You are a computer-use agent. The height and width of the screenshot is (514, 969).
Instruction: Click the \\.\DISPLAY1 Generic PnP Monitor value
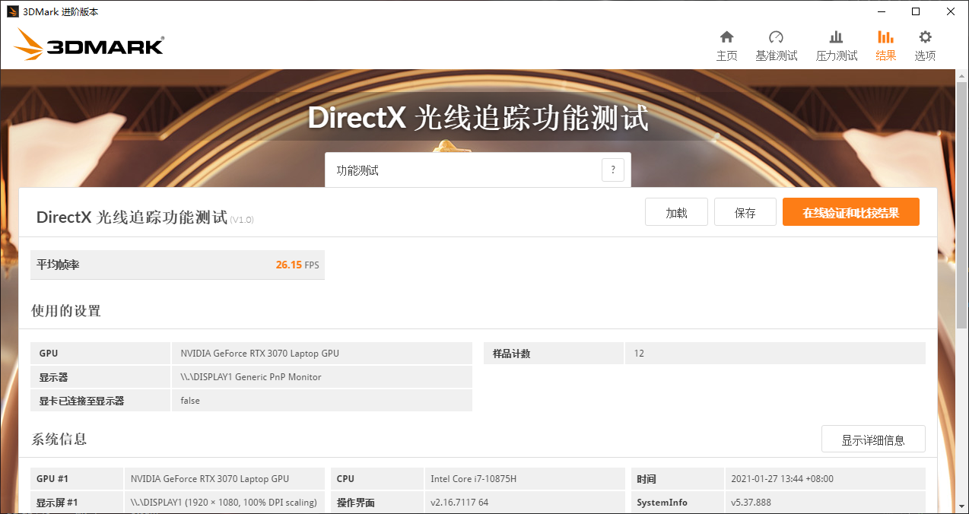click(x=251, y=377)
